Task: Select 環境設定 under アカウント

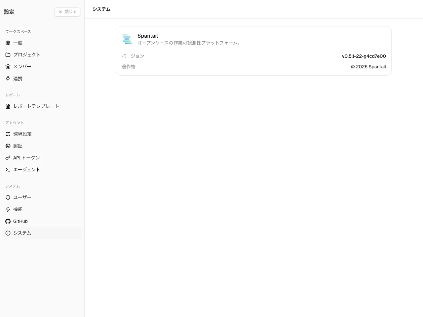Action: 42,134
